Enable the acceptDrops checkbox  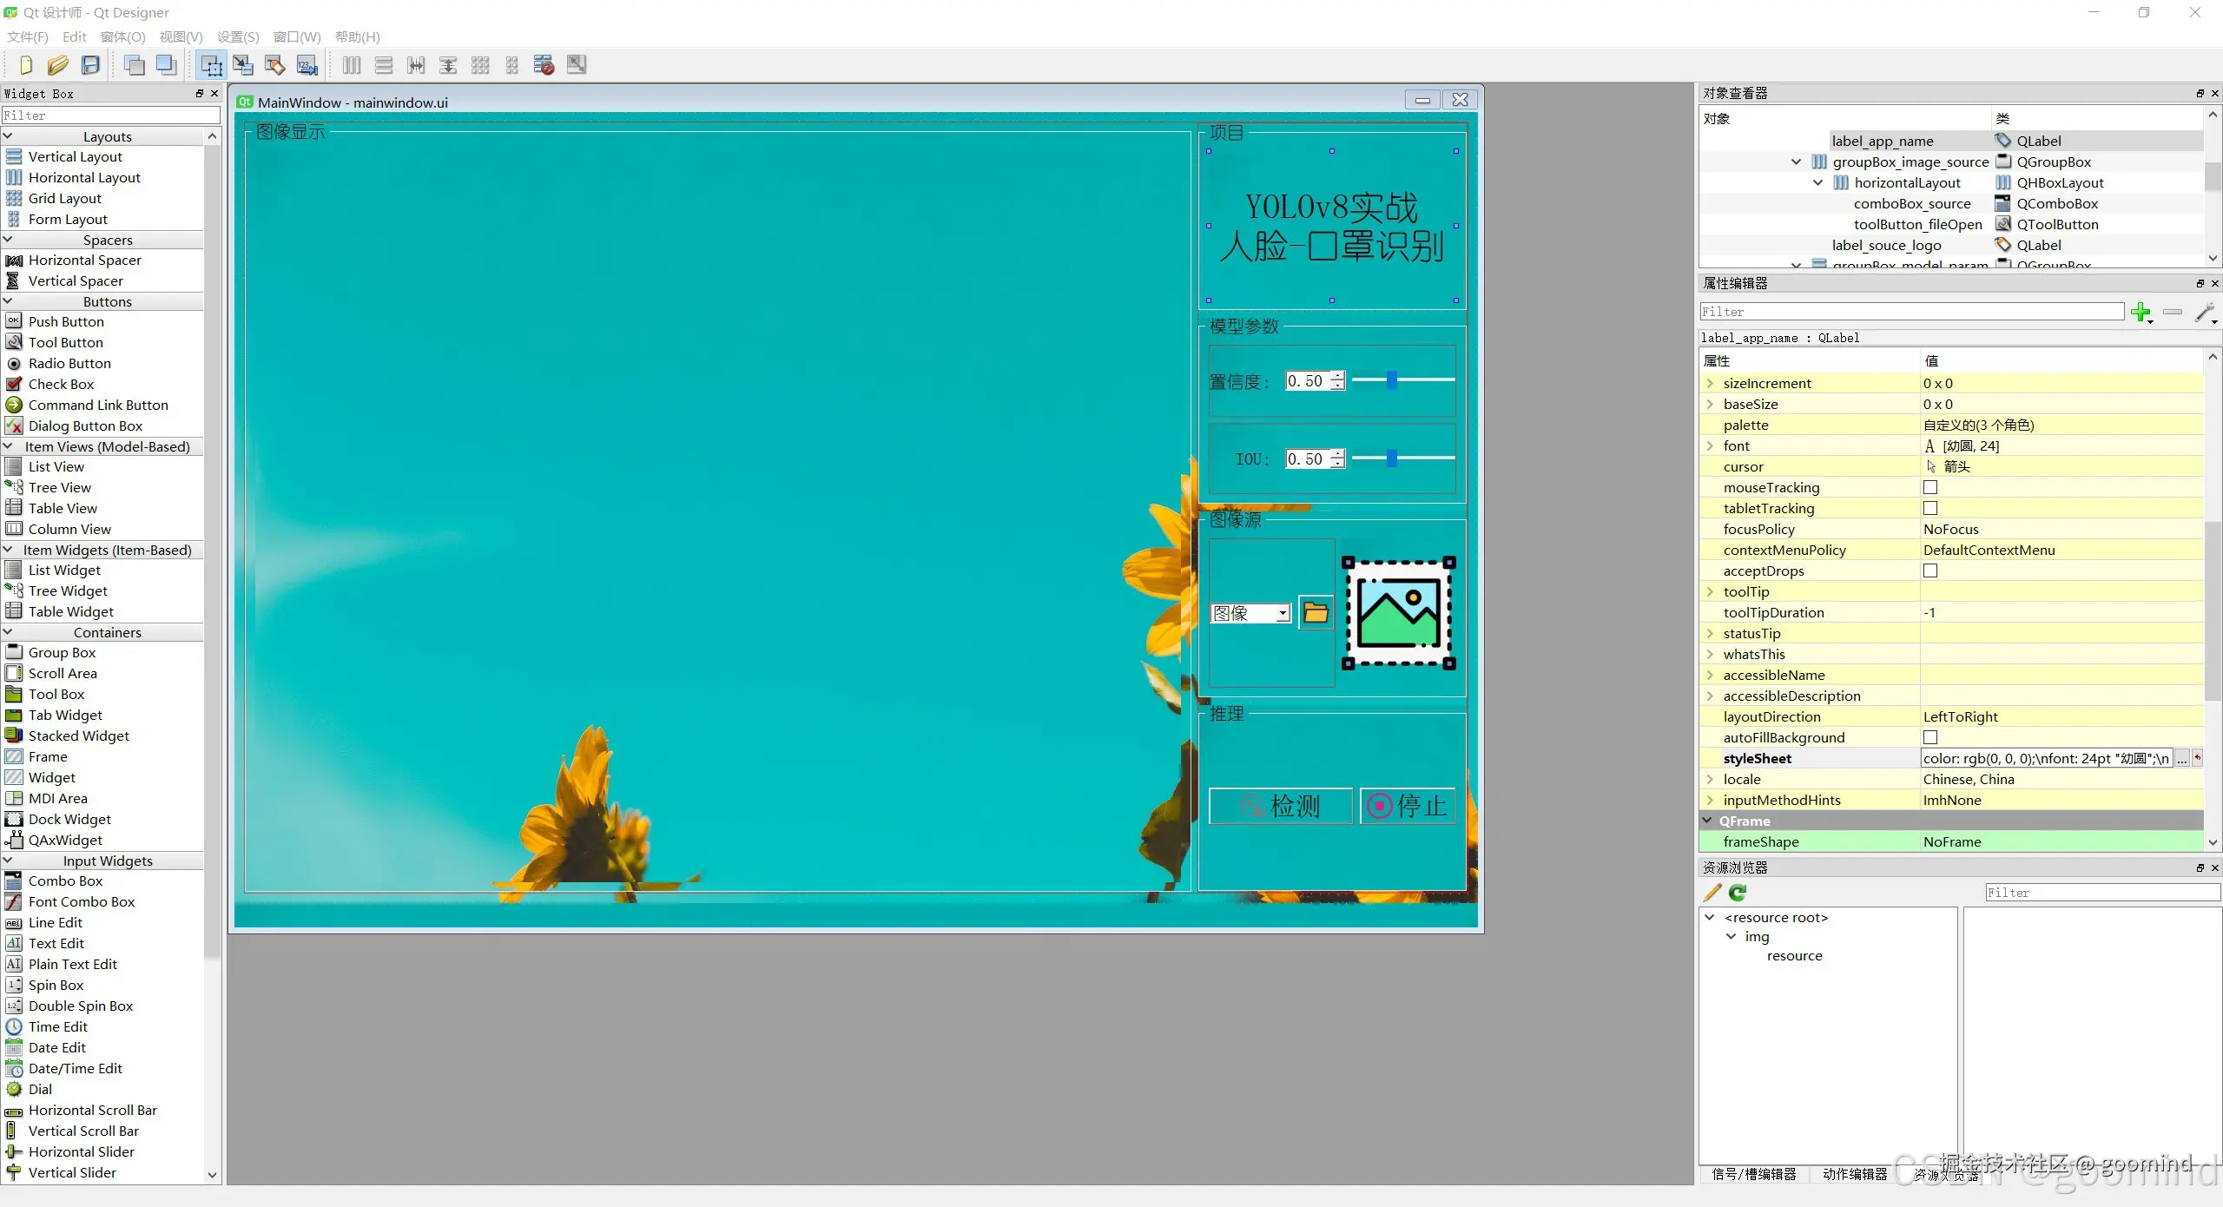pos(1930,571)
